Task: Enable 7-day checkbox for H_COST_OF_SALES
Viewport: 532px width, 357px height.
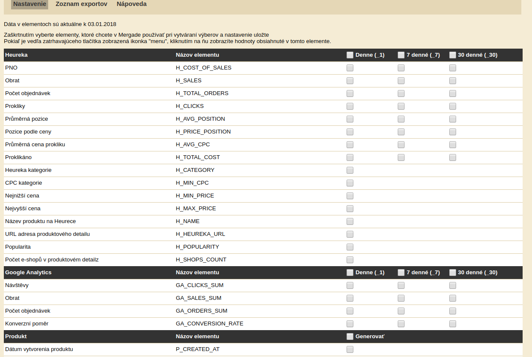Action: point(401,68)
